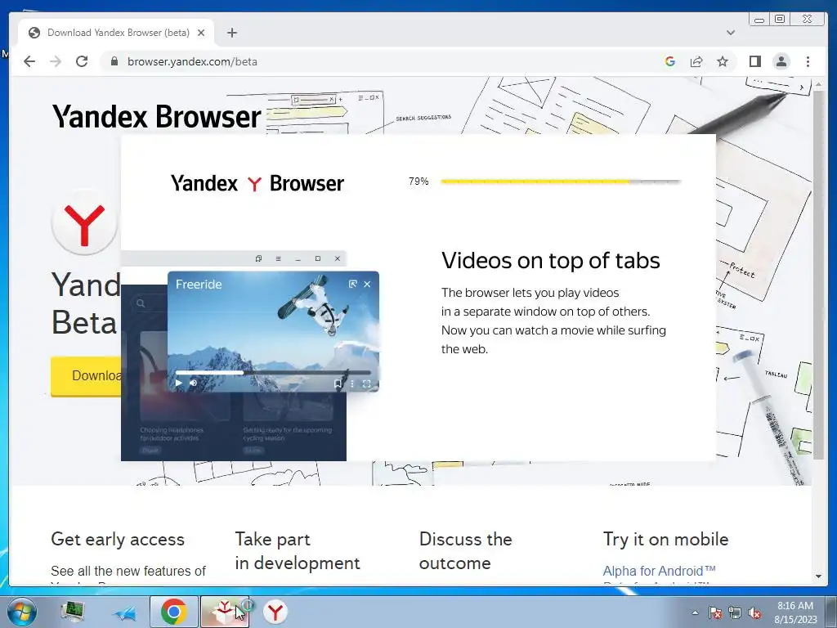Click the Freeride video seek bar
The height and width of the screenshot is (628, 837).
point(273,372)
